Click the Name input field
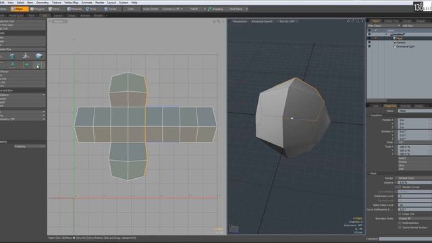This screenshot has height=243, width=432. pos(415,111)
